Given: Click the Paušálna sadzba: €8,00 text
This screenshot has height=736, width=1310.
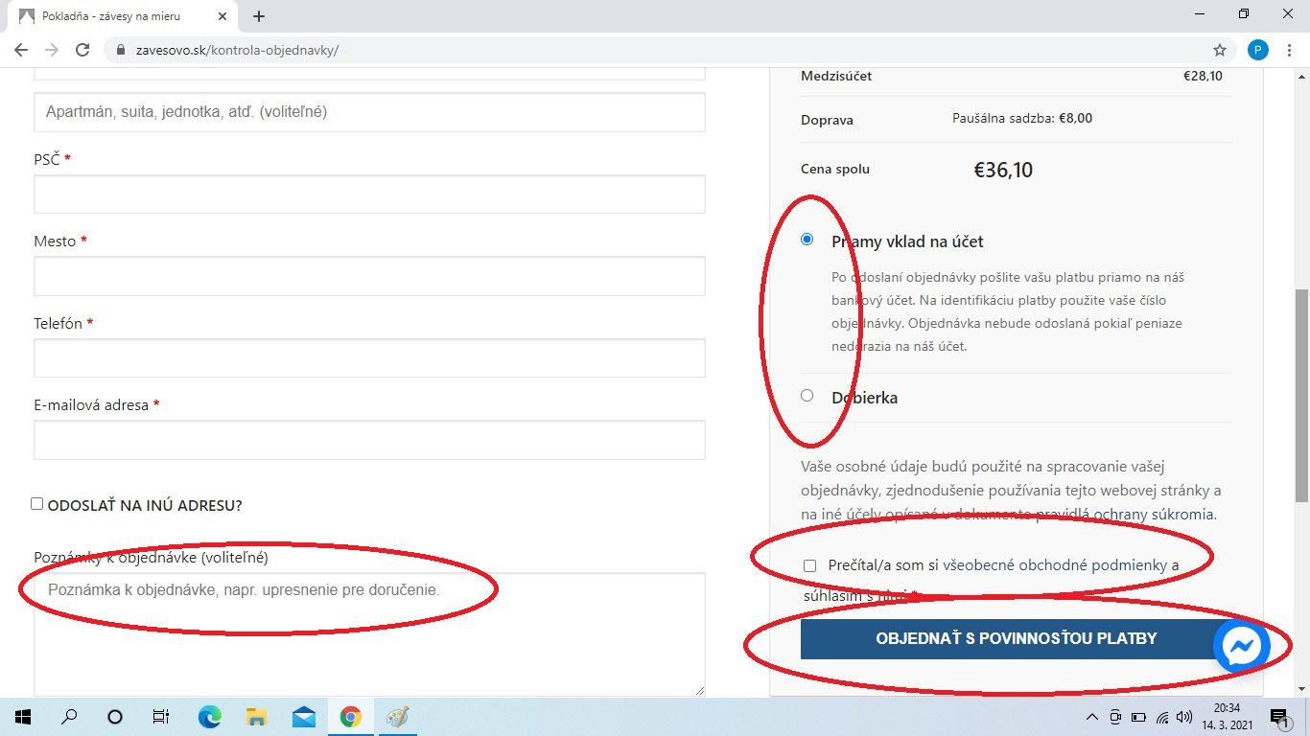Looking at the screenshot, I should [1022, 119].
